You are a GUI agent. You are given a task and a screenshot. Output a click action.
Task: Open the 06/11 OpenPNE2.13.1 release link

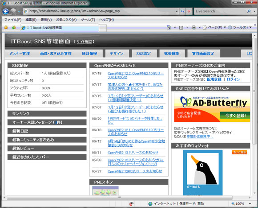[133, 153]
